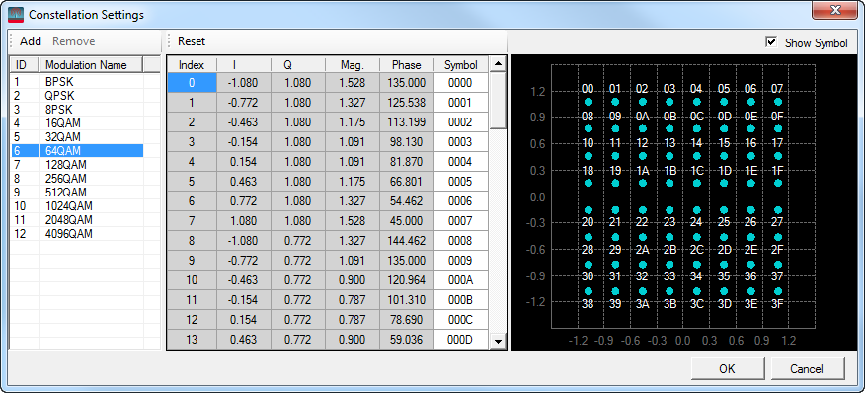Viewport: 865px width, 393px height.
Task: Click the Symbol cell 0008
Action: point(461,241)
